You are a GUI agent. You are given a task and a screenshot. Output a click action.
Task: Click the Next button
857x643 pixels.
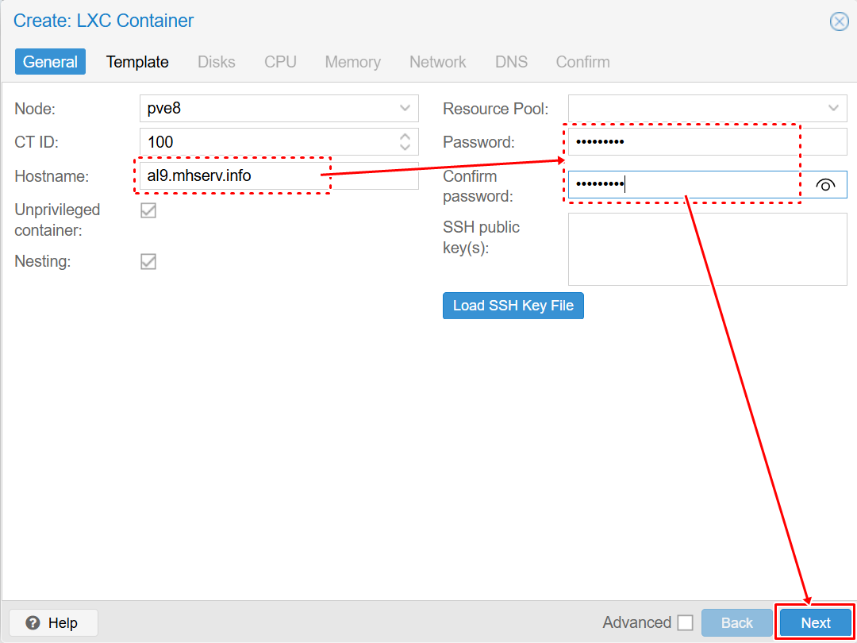pos(815,623)
